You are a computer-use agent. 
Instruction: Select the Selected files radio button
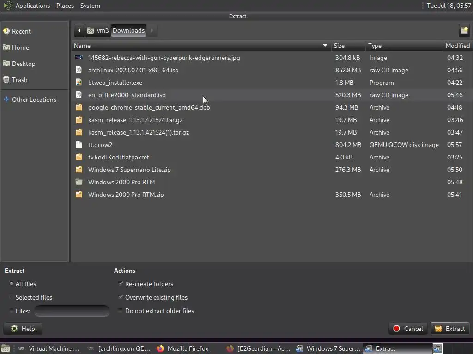pos(12,297)
